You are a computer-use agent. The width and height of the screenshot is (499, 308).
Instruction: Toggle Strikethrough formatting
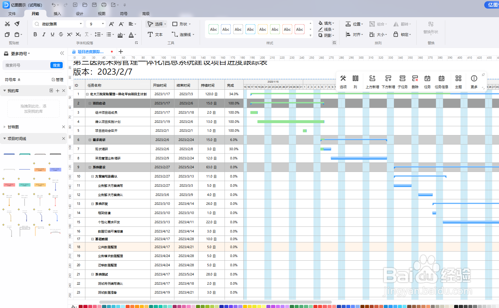click(x=61, y=34)
